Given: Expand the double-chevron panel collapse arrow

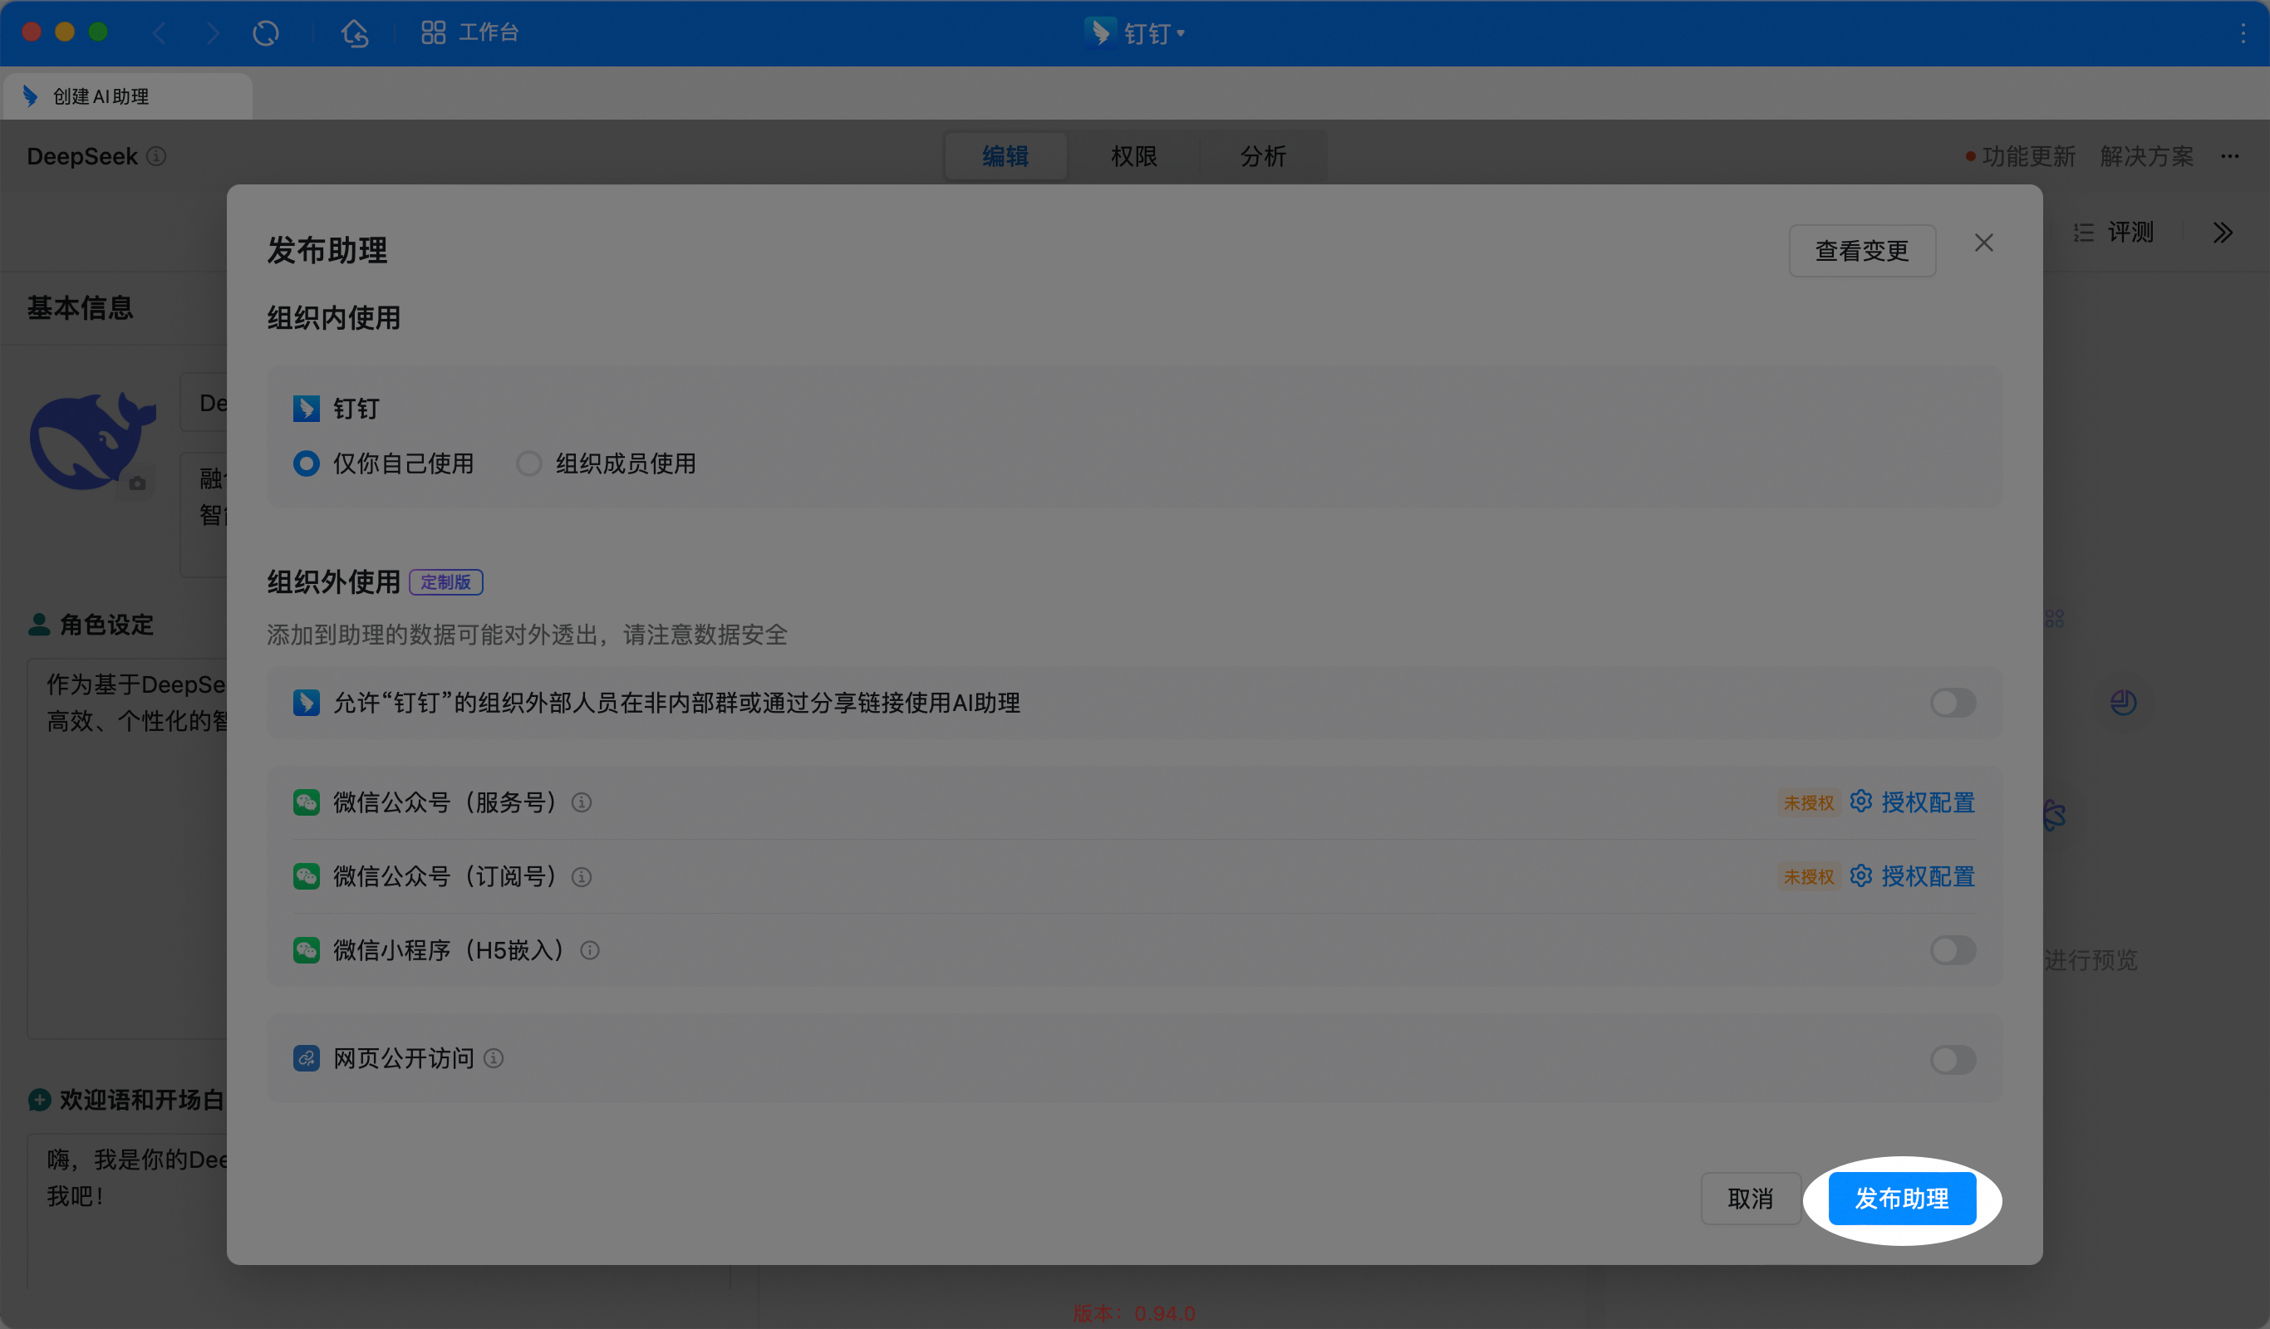Looking at the screenshot, I should point(2223,233).
